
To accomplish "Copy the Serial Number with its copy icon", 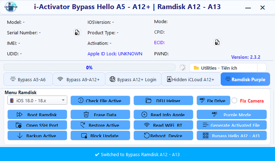I will click(77, 33).
